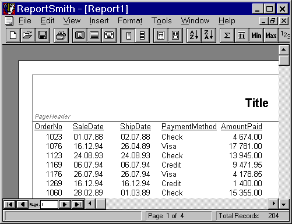Image resolution: width=292 pixels, height=224 pixels.
Task: Print the report with the printer icon
Action: click(61, 35)
